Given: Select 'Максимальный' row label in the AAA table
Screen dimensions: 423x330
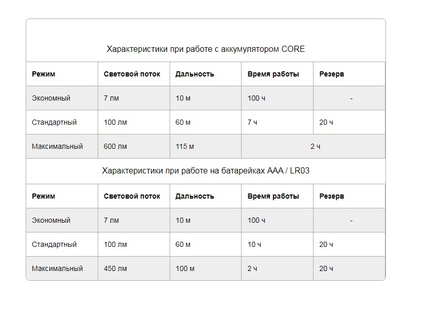Looking at the screenshot, I should (x=57, y=268).
